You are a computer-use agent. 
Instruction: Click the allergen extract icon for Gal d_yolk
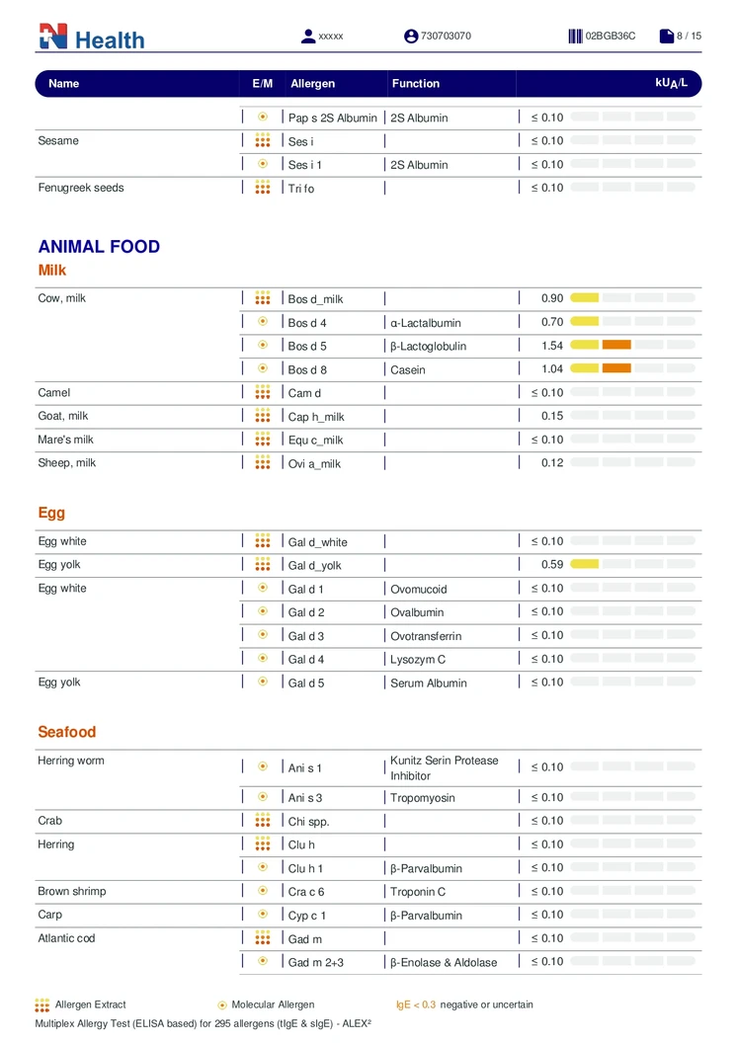click(263, 565)
